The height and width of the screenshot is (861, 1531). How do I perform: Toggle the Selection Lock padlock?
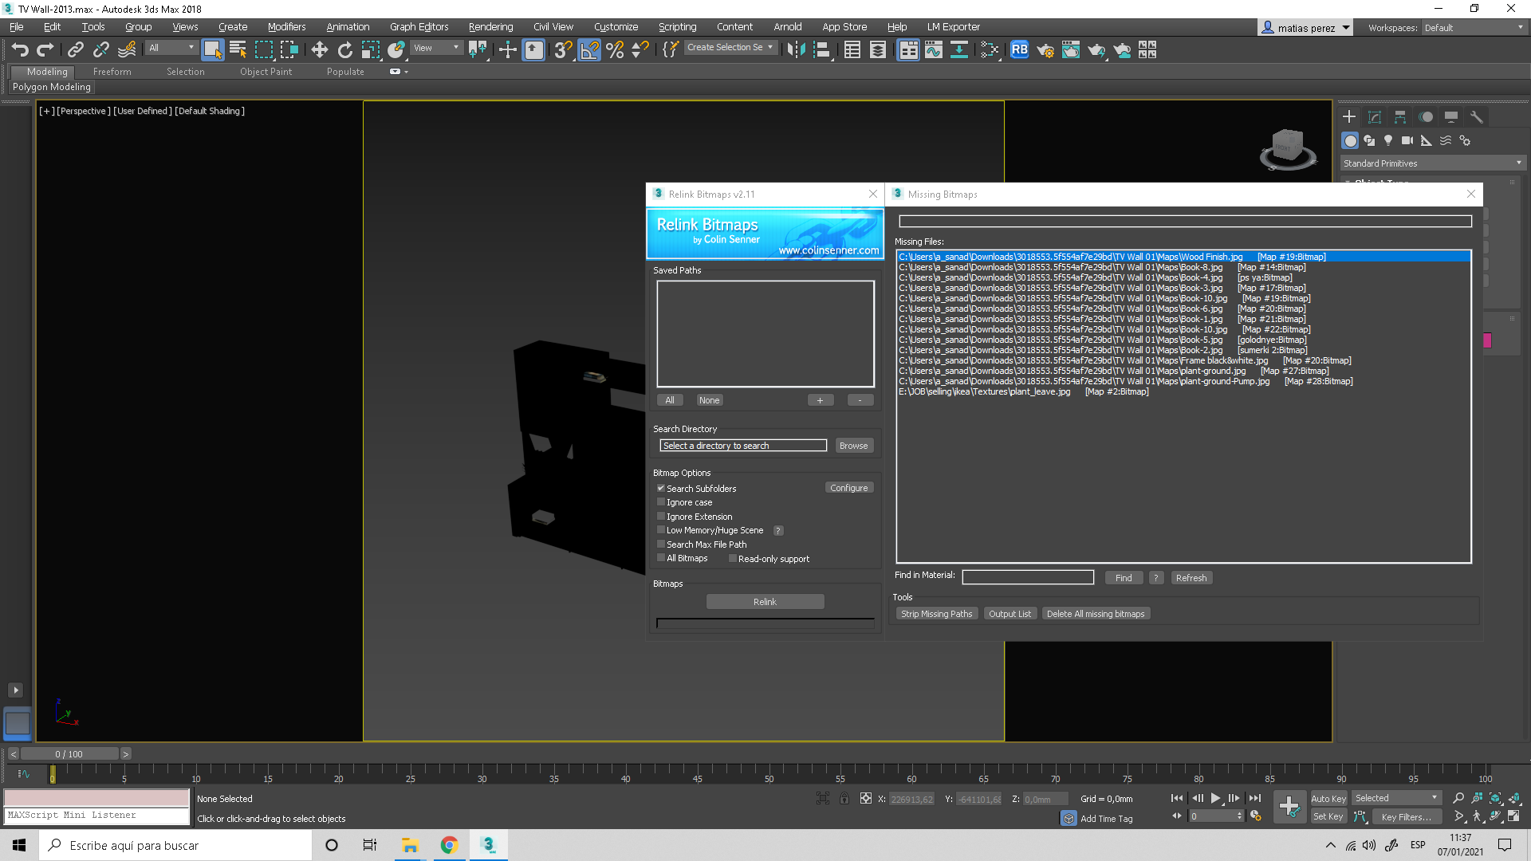click(844, 798)
